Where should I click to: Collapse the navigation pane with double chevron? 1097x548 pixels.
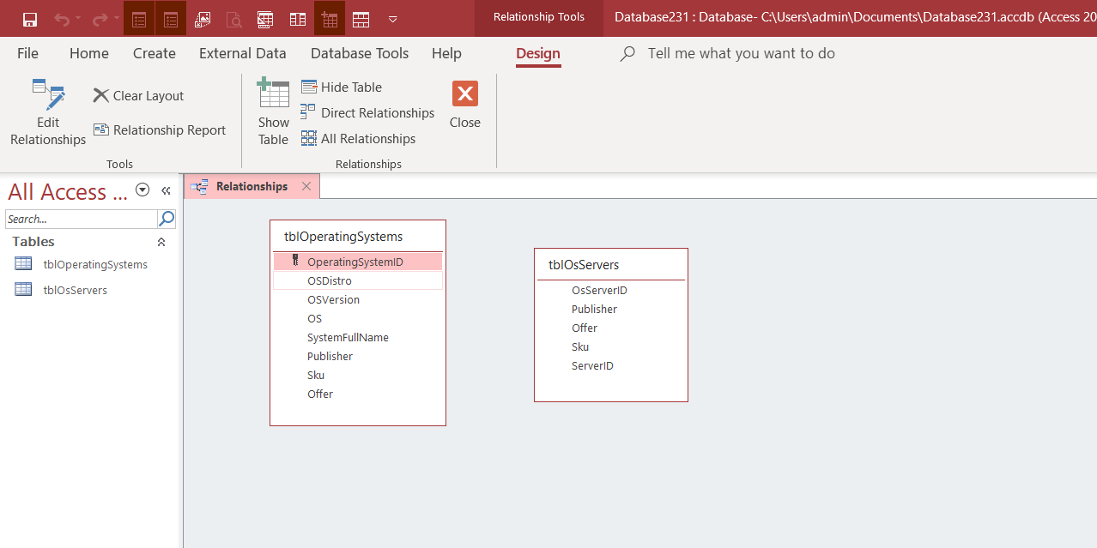pyautogui.click(x=166, y=191)
